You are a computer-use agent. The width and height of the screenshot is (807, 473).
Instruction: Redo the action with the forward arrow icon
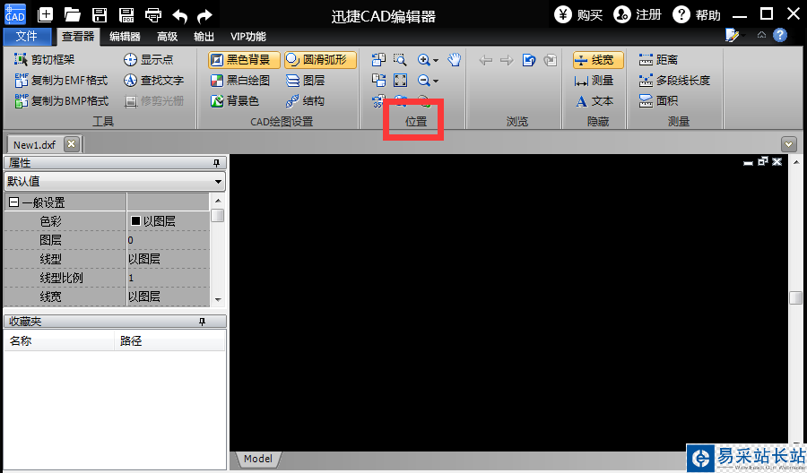[x=204, y=16]
